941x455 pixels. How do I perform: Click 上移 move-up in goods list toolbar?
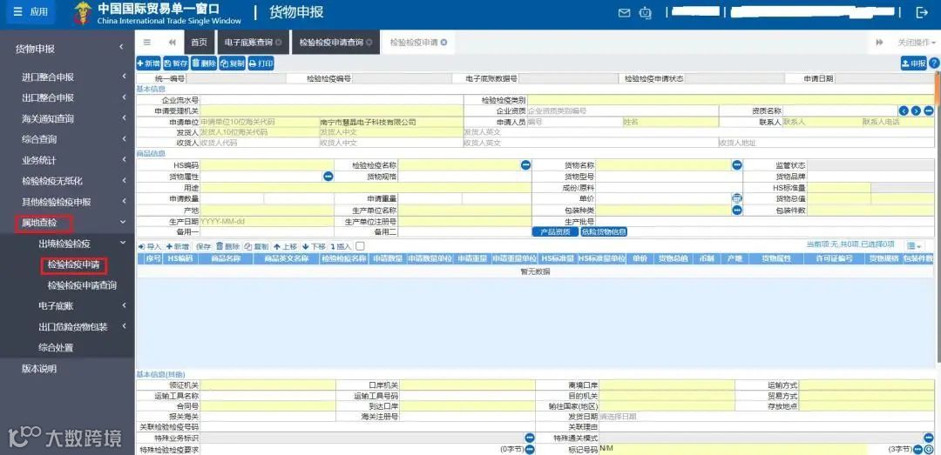tap(286, 246)
